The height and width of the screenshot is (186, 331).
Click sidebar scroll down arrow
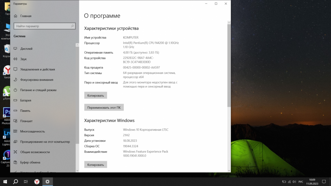click(x=77, y=171)
